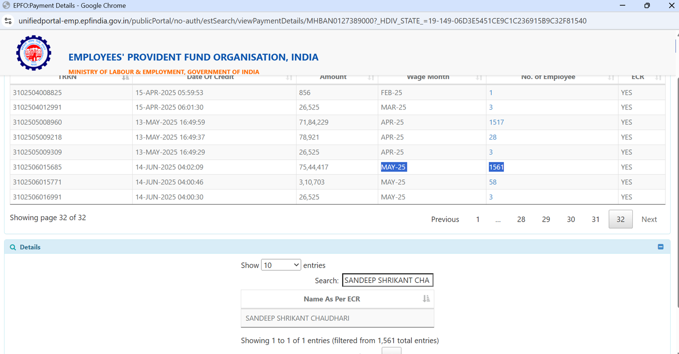Click the Previous page button
Image resolution: width=679 pixels, height=354 pixels.
click(445, 219)
